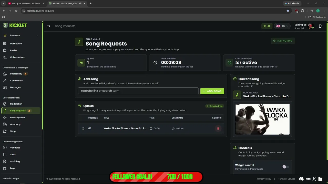
Task: Open the Logs page
Action: (x=13, y=168)
